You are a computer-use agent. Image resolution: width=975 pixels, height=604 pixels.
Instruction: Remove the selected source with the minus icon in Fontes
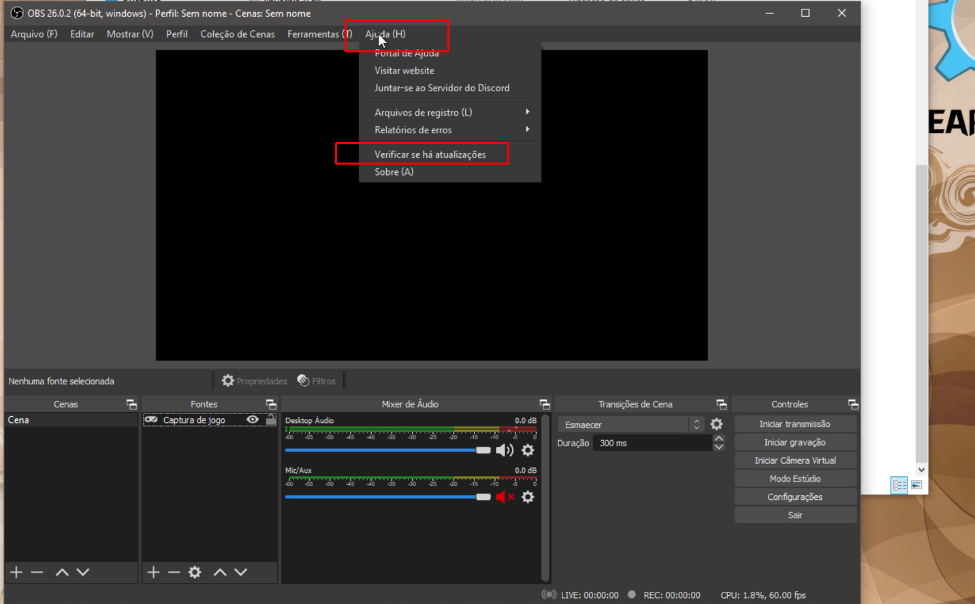tap(174, 573)
